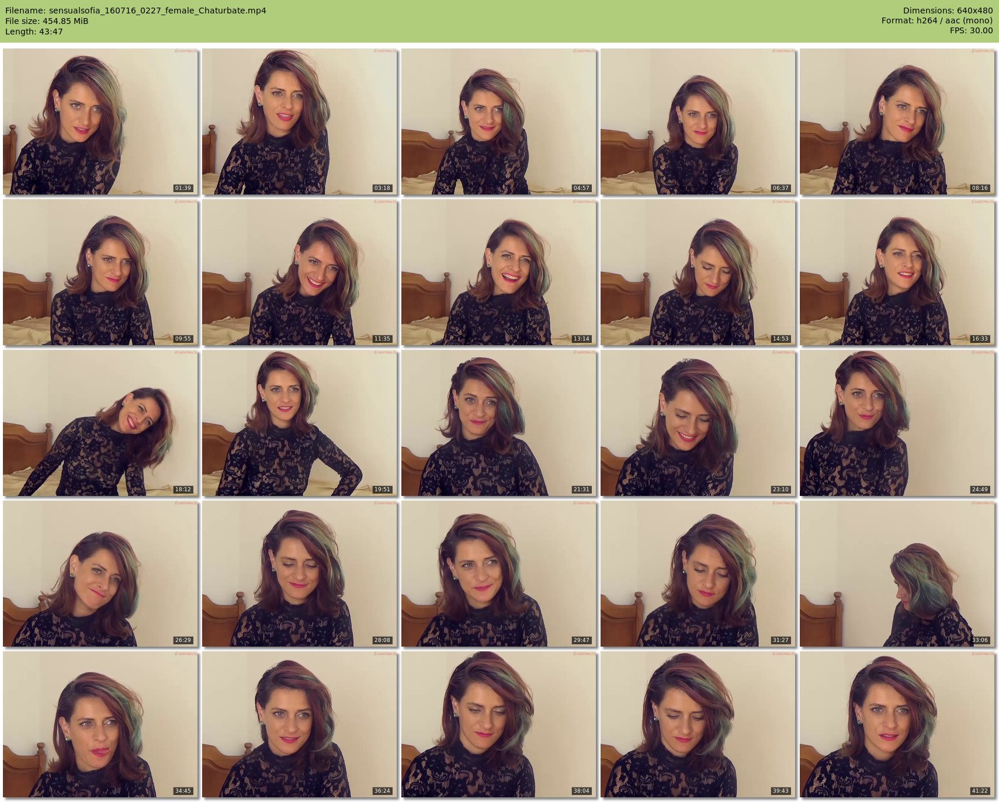Select the thumbnail timestamped 06:37
Screen dimensions: 999x802
[x=698, y=121]
